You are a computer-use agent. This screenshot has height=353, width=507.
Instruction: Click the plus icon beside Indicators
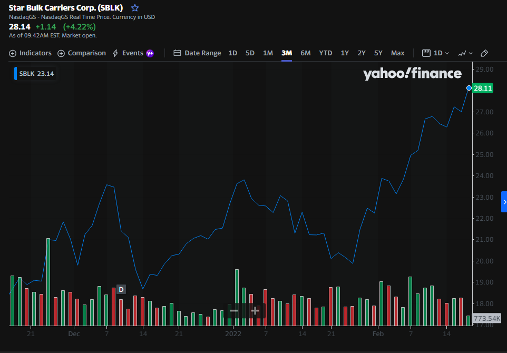(x=13, y=53)
